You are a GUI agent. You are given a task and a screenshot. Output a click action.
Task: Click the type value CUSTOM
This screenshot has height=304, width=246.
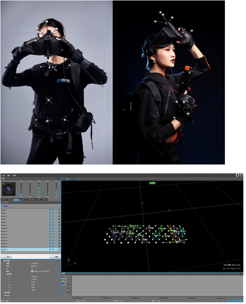tap(34, 263)
